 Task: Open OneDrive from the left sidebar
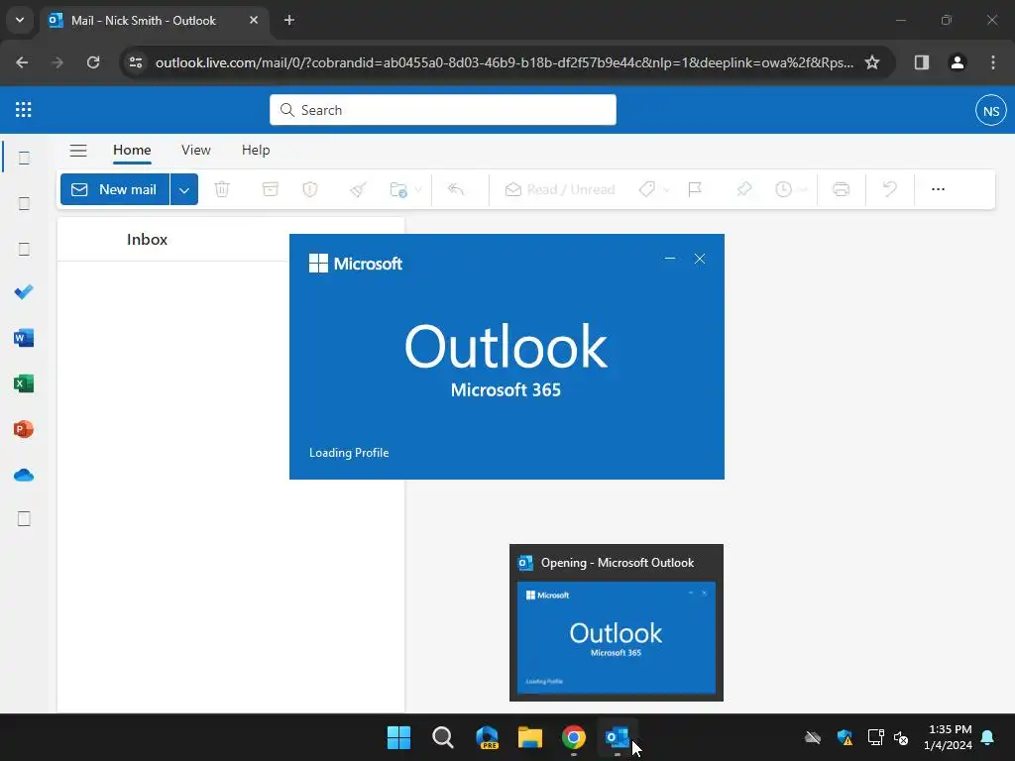(24, 475)
